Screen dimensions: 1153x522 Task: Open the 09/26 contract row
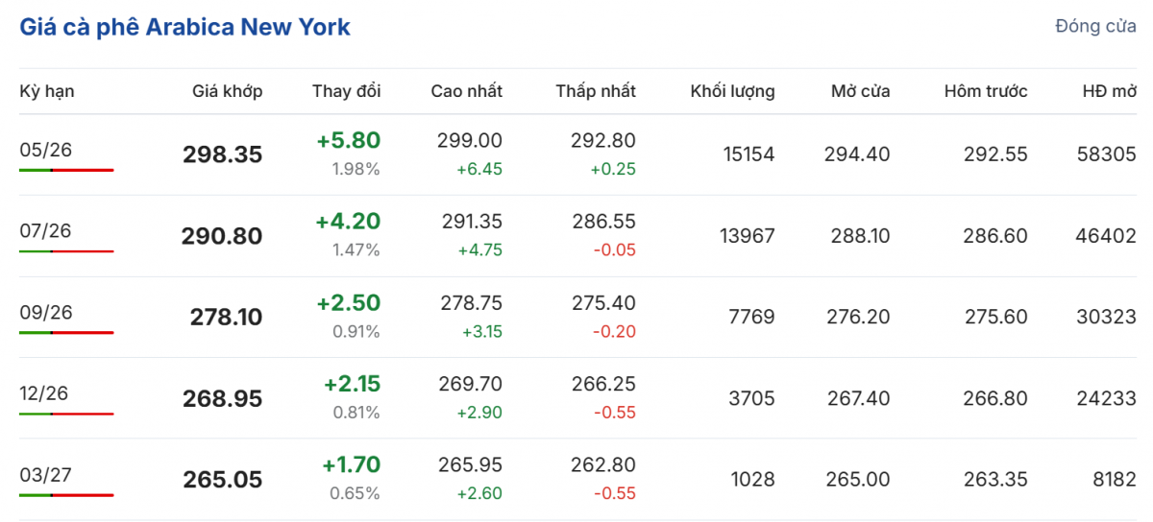coord(46,313)
